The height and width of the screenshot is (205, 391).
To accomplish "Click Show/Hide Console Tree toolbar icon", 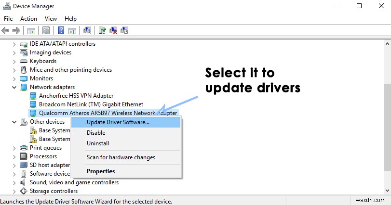I will [31, 31].
